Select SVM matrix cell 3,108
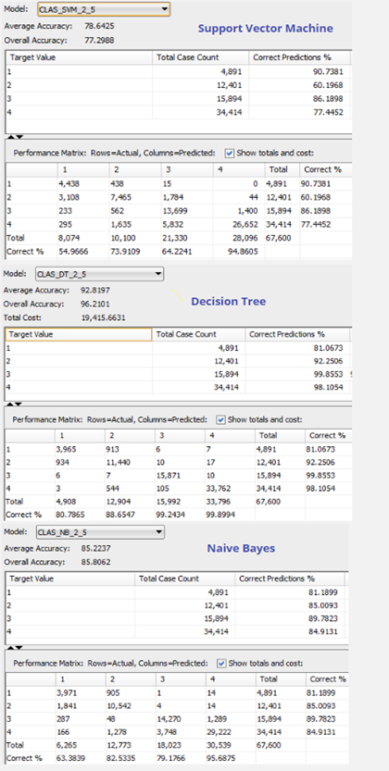 [68, 196]
